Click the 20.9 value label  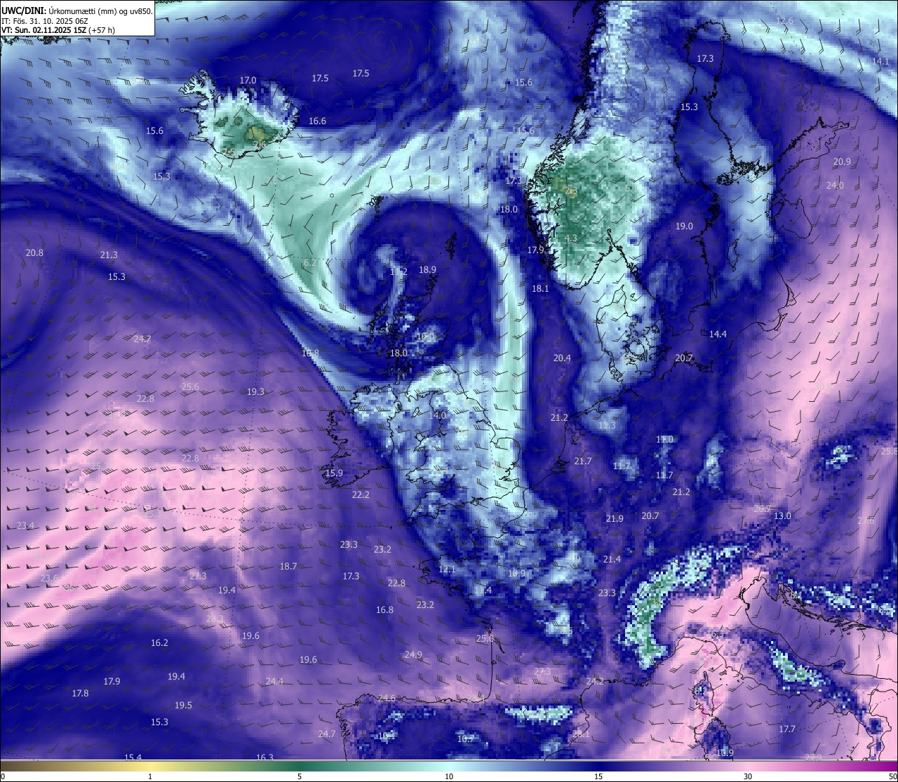coord(842,162)
